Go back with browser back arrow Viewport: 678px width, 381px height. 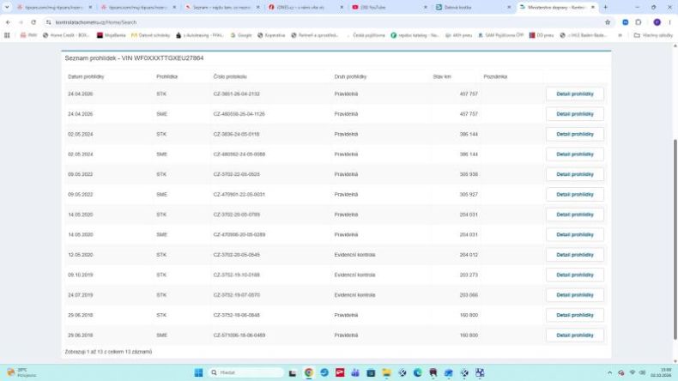(x=9, y=22)
